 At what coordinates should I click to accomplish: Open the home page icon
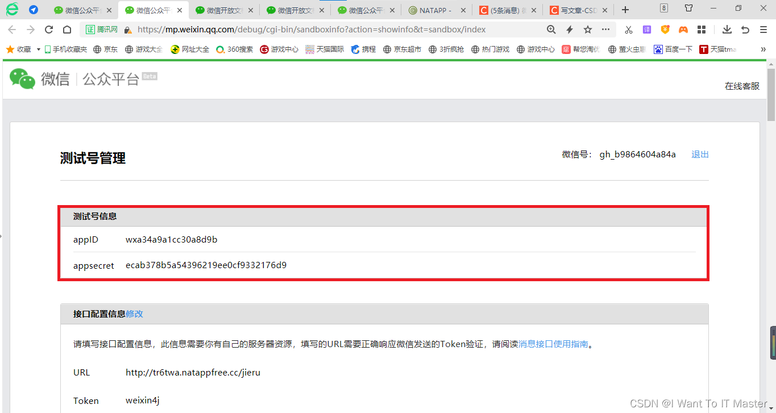[67, 30]
